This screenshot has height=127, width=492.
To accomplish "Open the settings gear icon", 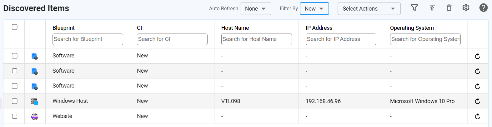I will [466, 8].
